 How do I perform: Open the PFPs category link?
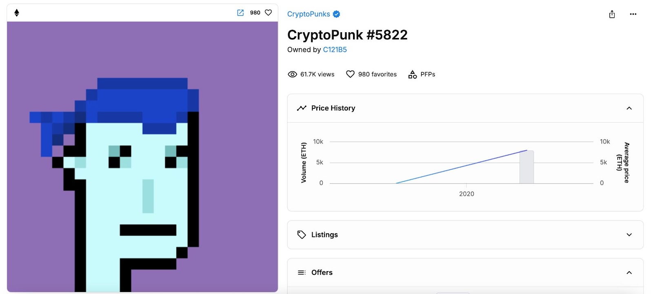[428, 74]
